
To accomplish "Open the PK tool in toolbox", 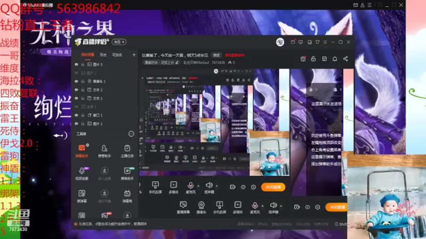I will pyautogui.click(x=105, y=215).
